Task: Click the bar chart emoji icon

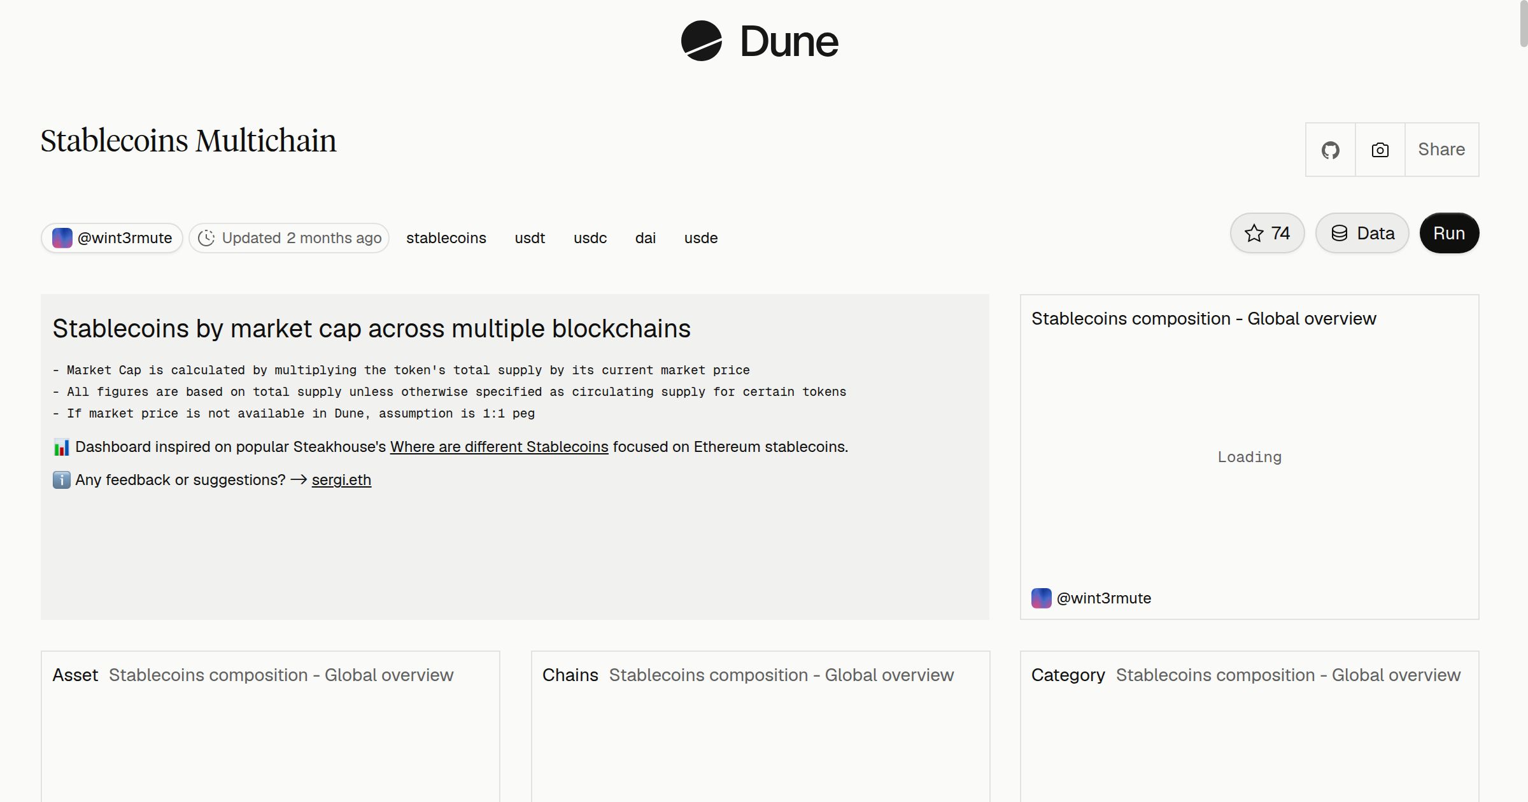Action: pos(61,447)
